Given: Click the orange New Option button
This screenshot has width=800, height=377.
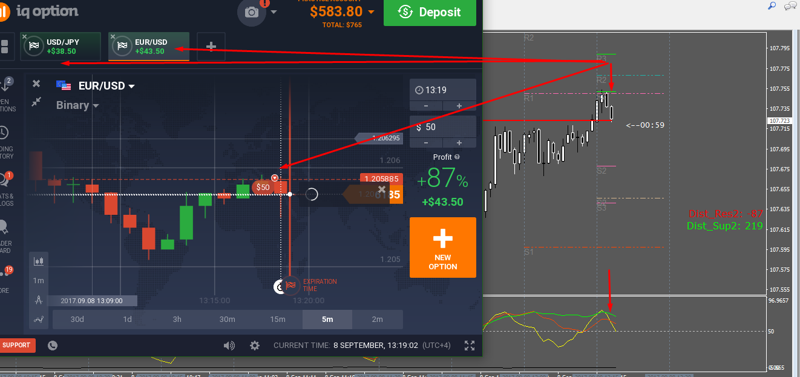Looking at the screenshot, I should 443,248.
